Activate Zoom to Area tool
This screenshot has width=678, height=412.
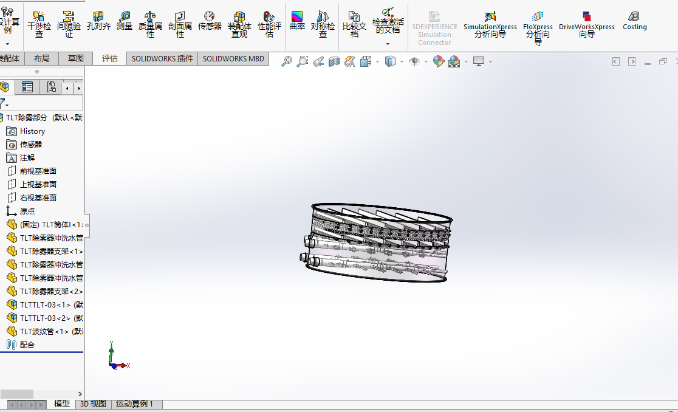(x=303, y=61)
